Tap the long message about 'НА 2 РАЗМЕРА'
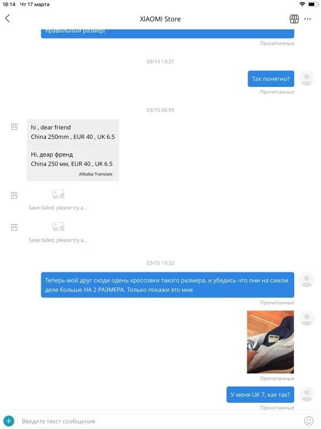Screen dimensions: 321x429 [167, 285]
